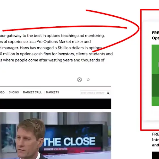Click the green image inside the red box
The image size is (159, 159).
point(155,75)
